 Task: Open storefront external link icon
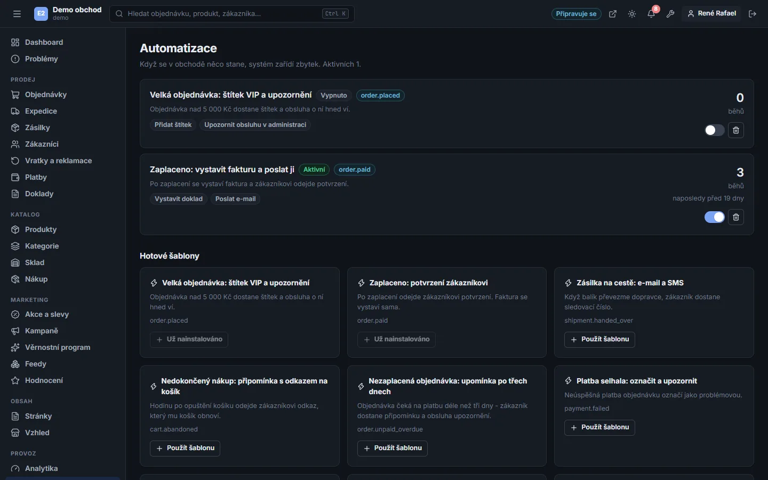point(613,14)
